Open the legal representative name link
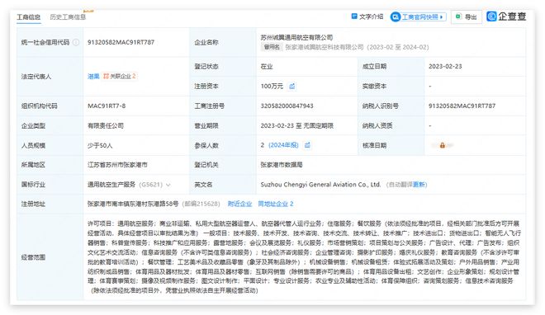The height and width of the screenshot is (315, 545). pos(93,77)
